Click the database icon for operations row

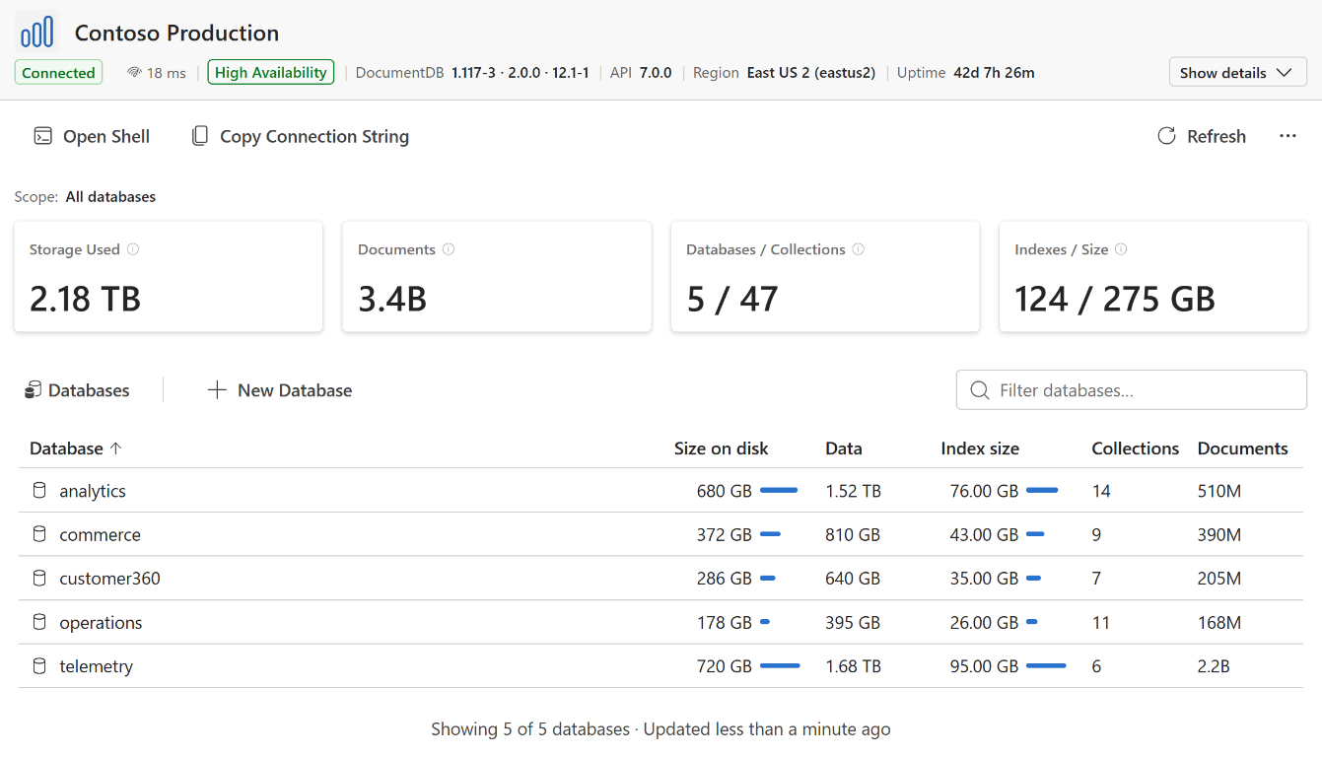(x=39, y=622)
